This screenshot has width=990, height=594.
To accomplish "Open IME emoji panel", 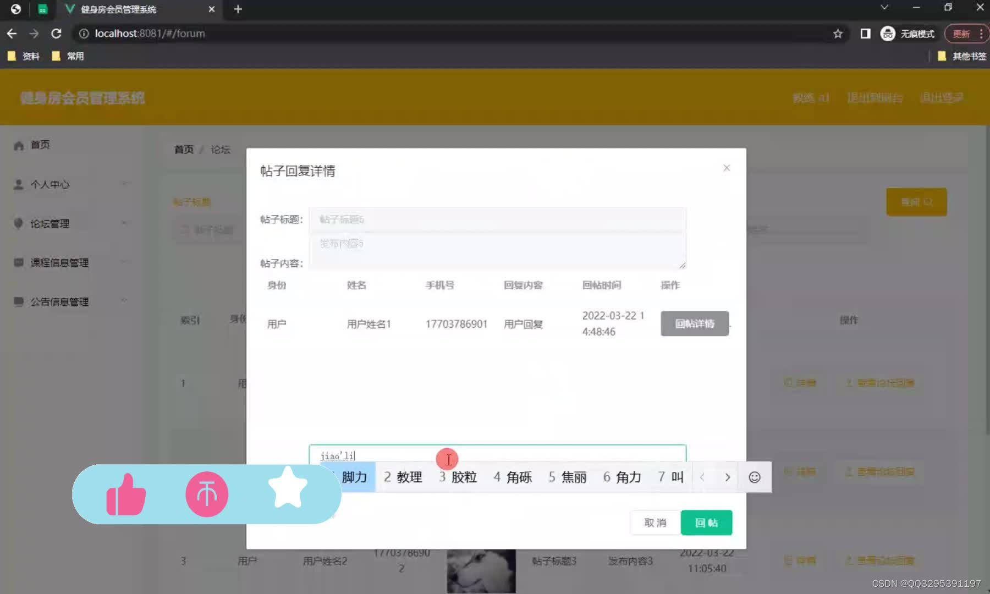I will pos(755,477).
